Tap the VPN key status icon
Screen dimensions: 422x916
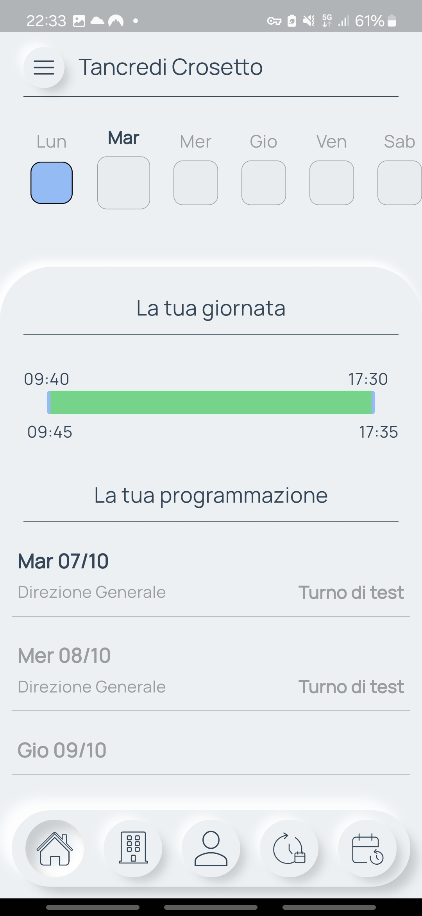(274, 21)
